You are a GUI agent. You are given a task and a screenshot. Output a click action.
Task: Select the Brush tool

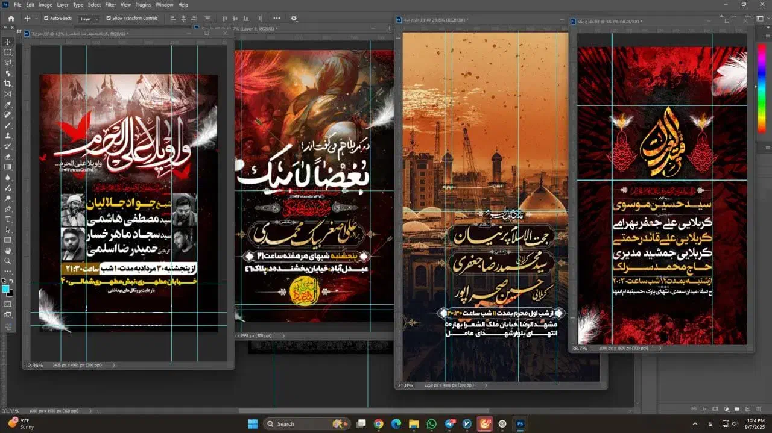point(8,125)
